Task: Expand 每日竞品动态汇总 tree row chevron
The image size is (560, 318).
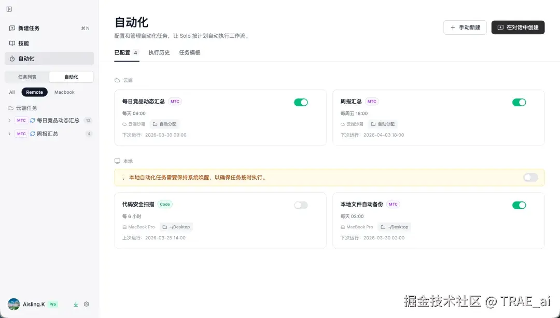Action: pyautogui.click(x=9, y=121)
